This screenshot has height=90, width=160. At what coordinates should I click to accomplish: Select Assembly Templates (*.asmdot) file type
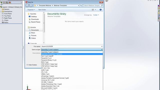72,54
